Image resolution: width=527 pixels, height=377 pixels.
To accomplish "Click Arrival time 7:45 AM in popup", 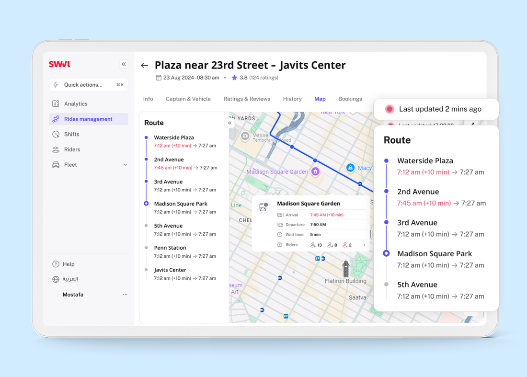I will pyautogui.click(x=327, y=215).
